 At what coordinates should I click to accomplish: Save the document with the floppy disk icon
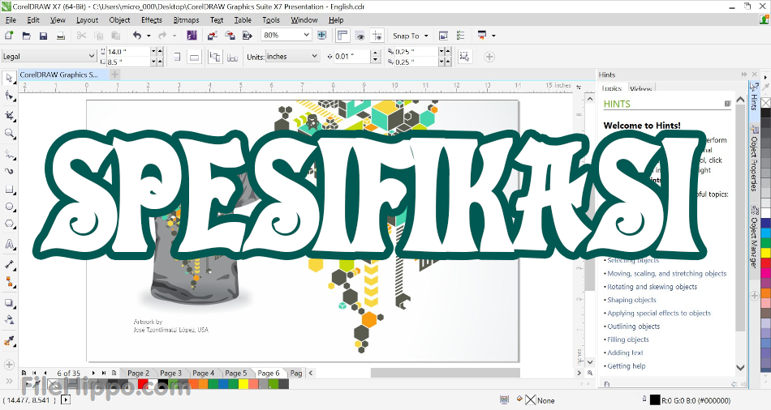[43, 36]
